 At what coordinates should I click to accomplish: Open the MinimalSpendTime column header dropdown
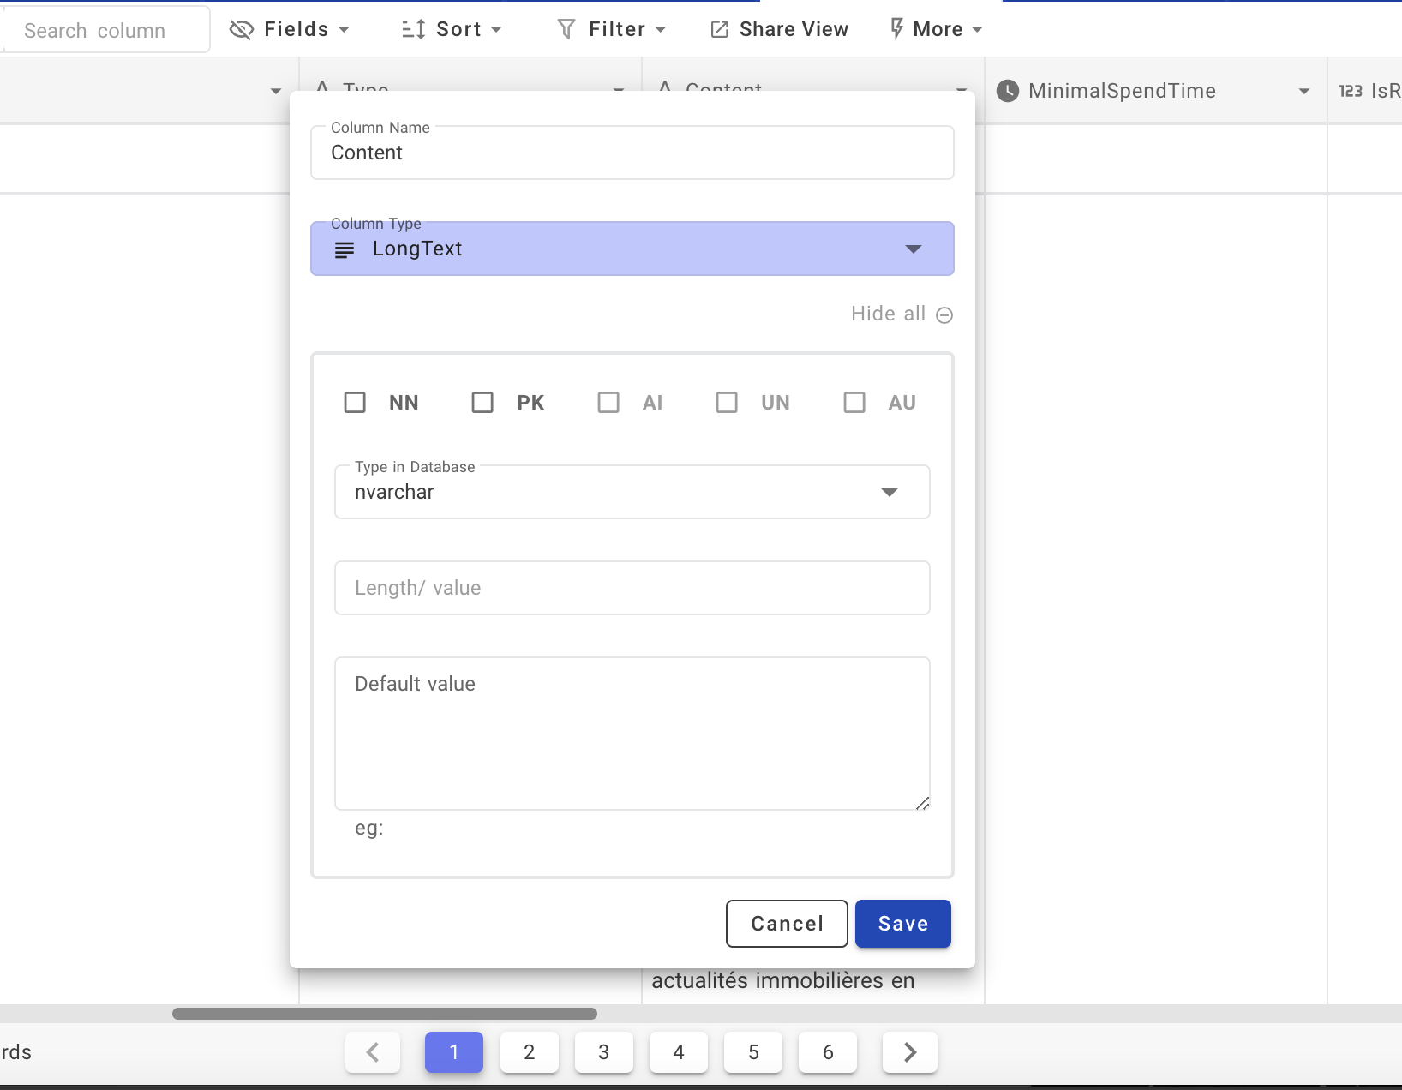point(1305,91)
